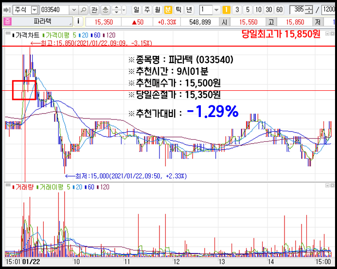Click the arrow-to-bar link icon left of the 주식 box
The width and height of the screenshot is (337, 269).
[x=7, y=10]
